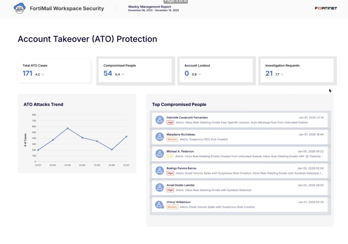The image size is (348, 244).
Task: Click the High badge on Gabrielle's row
Action: (x=170, y=123)
